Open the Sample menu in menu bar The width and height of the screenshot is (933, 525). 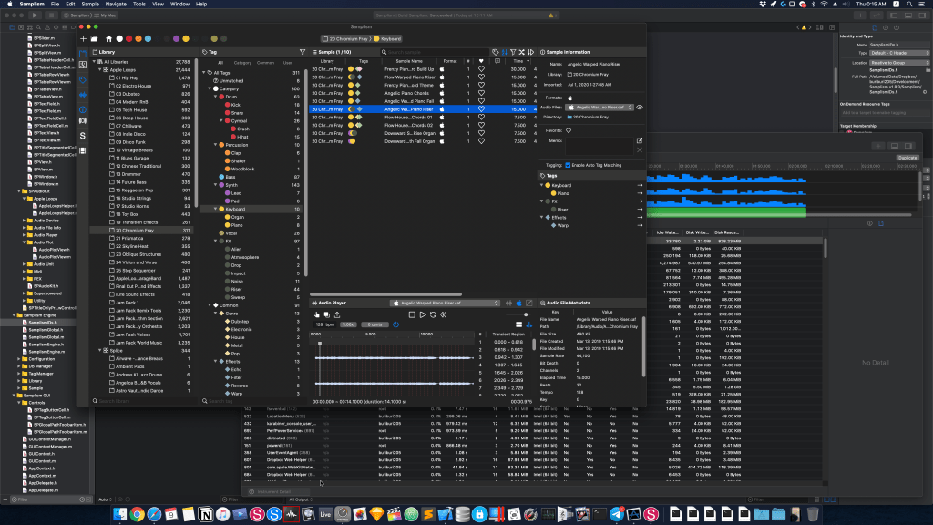[89, 5]
